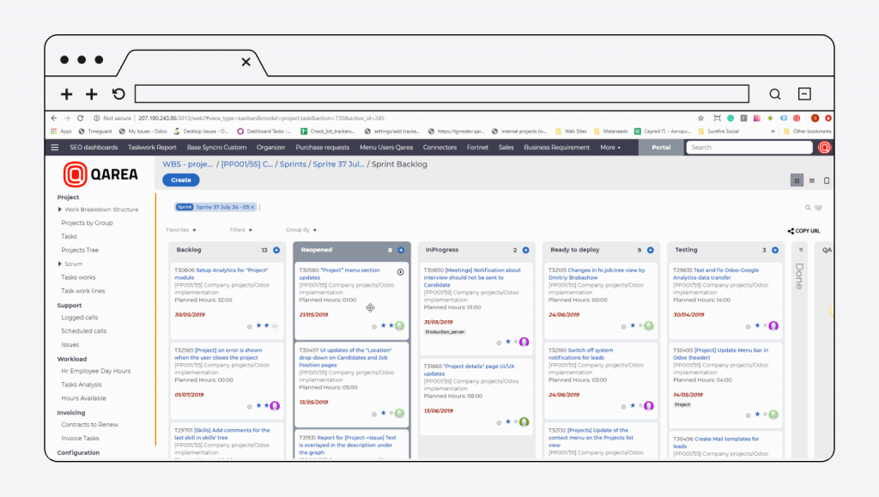Toggle kanban state dot on T30850 card
The width and height of the screenshot is (879, 497).
pos(499,342)
